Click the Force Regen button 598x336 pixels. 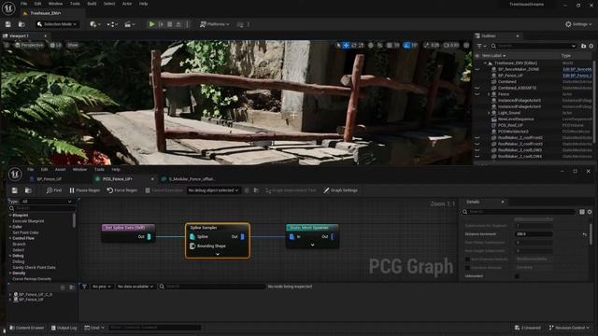coord(122,190)
